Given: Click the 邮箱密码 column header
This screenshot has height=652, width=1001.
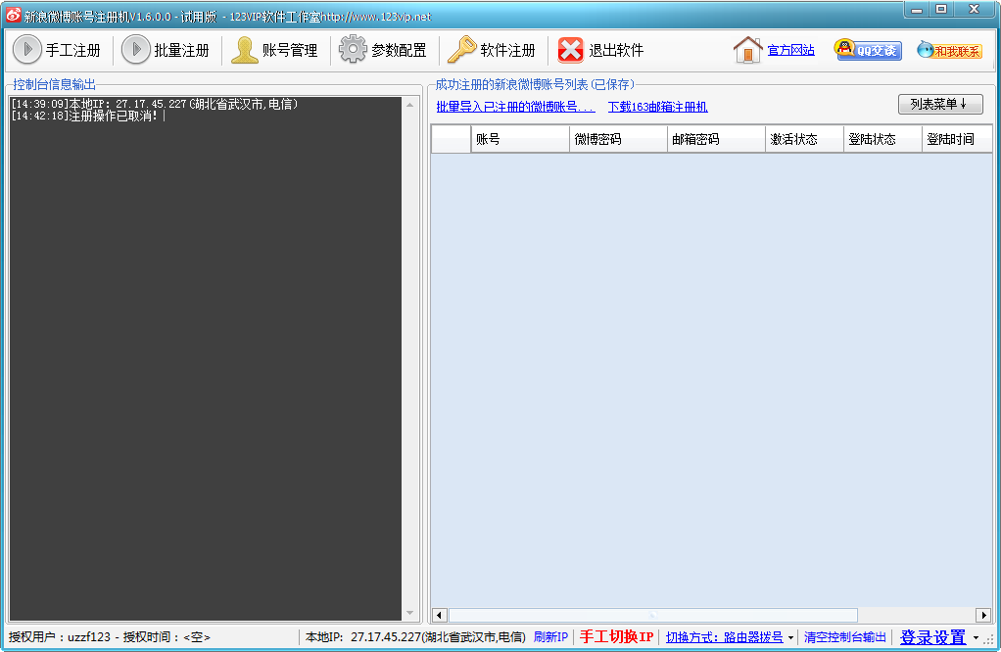Looking at the screenshot, I should (x=716, y=139).
